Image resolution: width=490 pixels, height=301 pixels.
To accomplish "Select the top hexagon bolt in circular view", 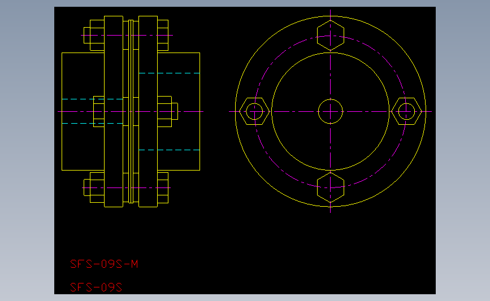I will [x=331, y=35].
